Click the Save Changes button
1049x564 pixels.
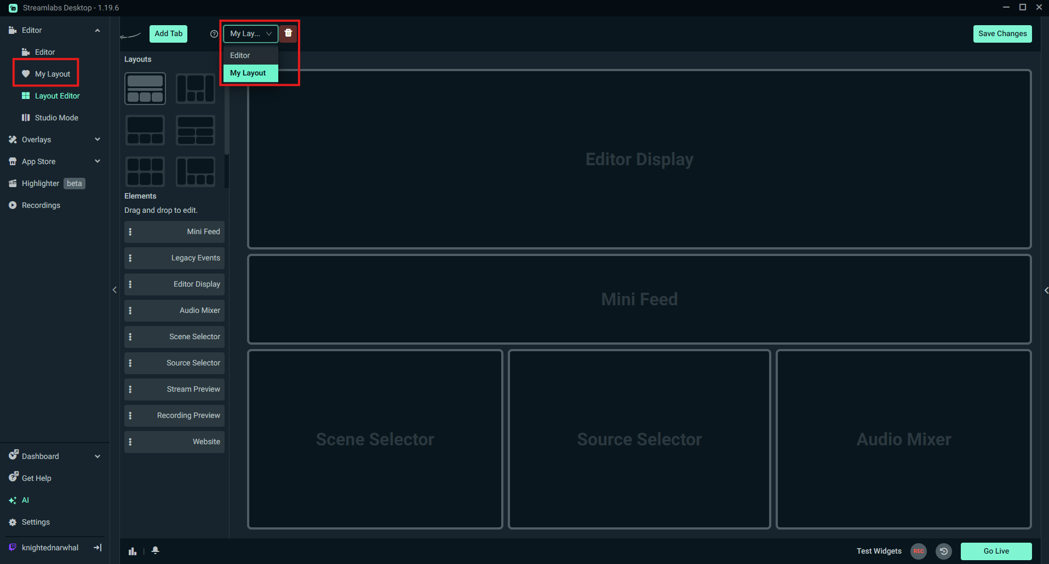pos(1002,33)
